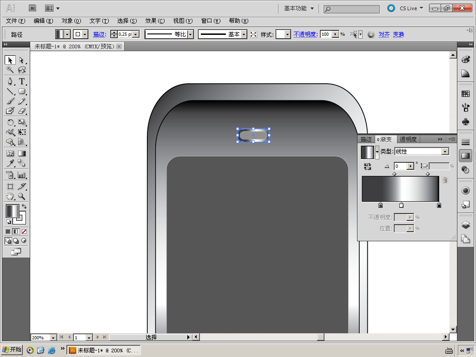Select the Free Transform tool
The height and width of the screenshot is (357, 476).
point(21,132)
